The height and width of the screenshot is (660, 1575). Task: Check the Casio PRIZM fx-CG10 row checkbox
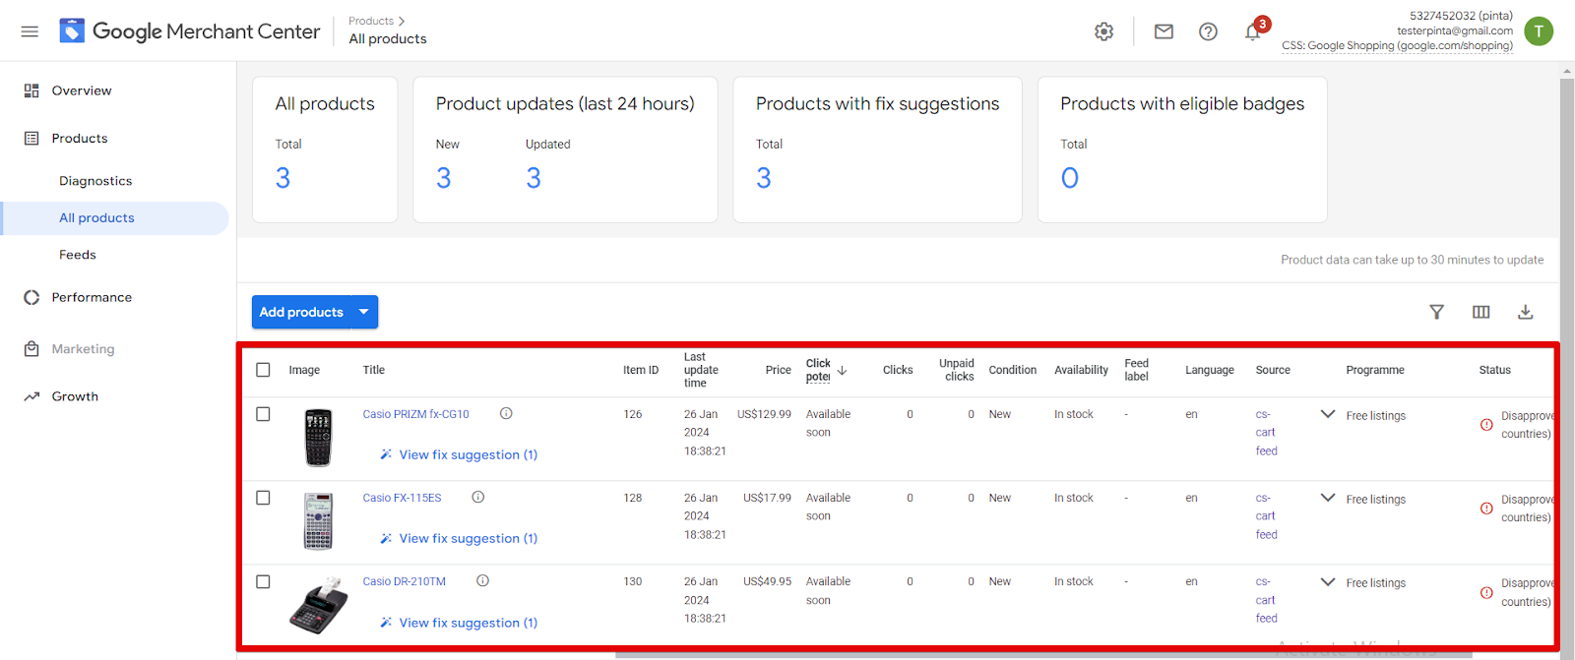click(x=263, y=414)
